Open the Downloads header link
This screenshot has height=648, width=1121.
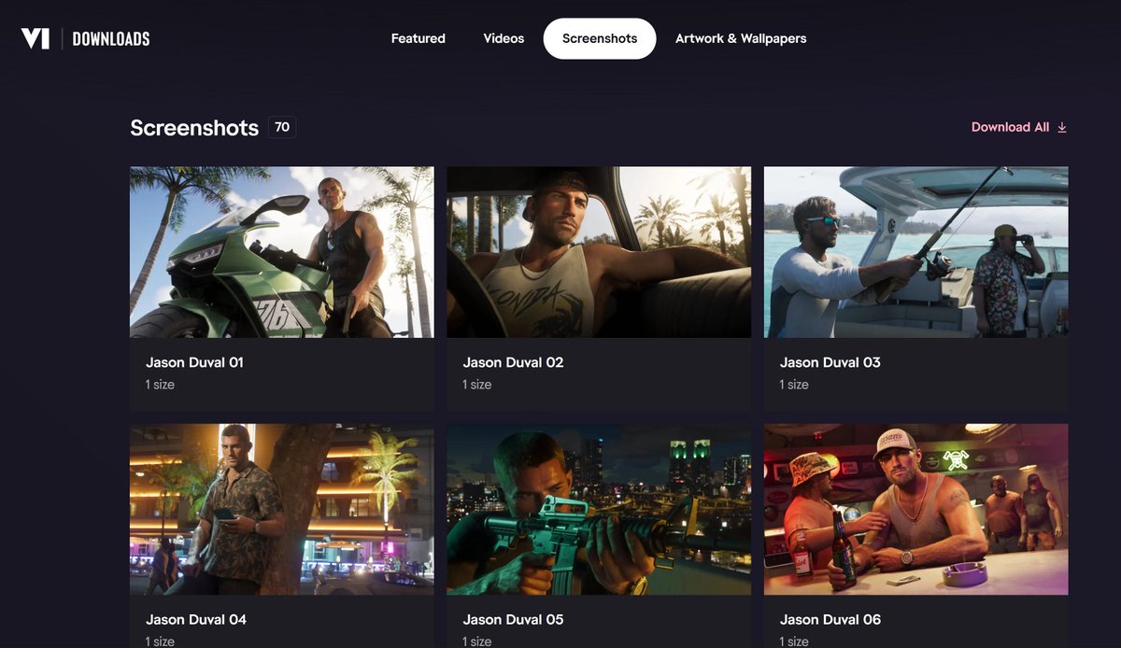111,38
